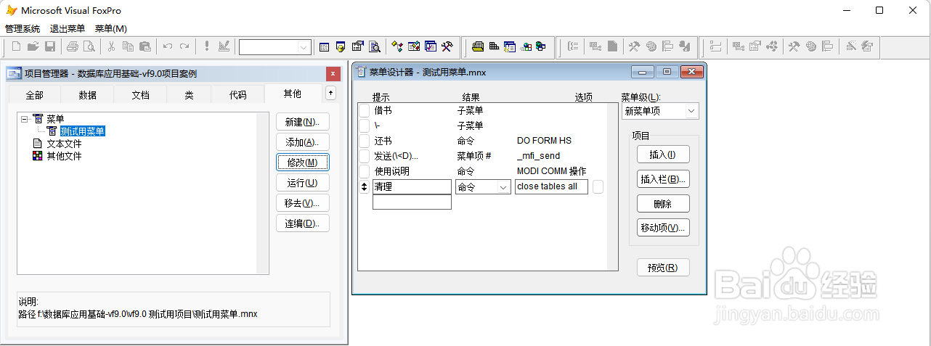The image size is (931, 346).
Task: Click the mover box beside 发送(\<D)... row
Action: [365, 157]
